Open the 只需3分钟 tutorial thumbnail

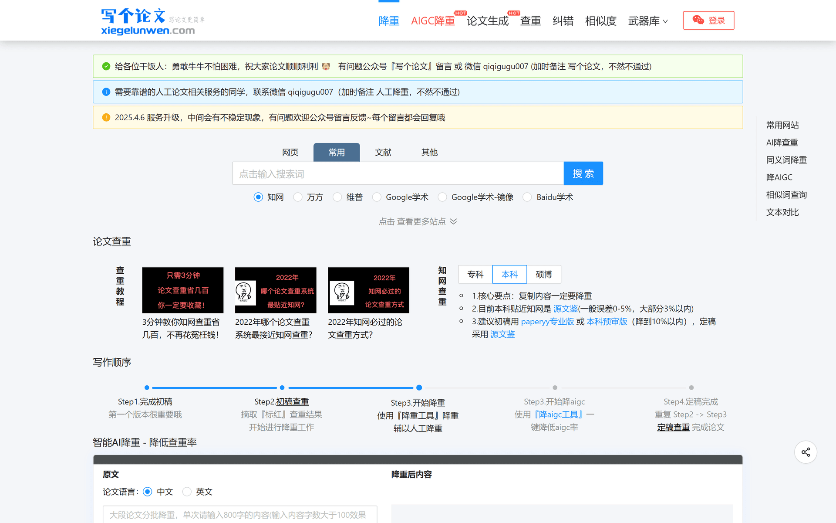click(x=183, y=290)
